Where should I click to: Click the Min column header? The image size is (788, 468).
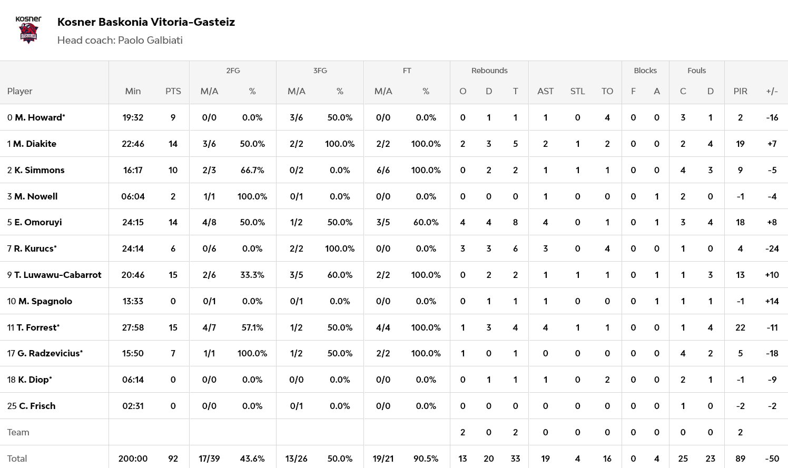pos(133,91)
